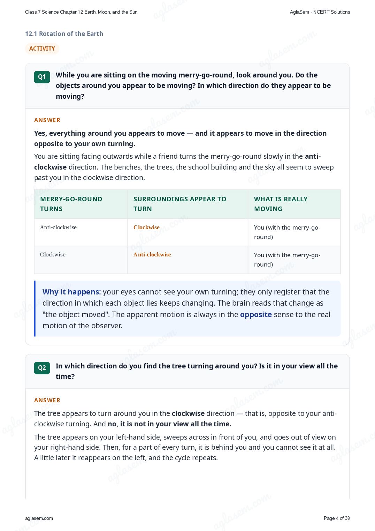Click the 12.1 Rotation of the Earth heading
The width and height of the screenshot is (375, 531).
64,34
